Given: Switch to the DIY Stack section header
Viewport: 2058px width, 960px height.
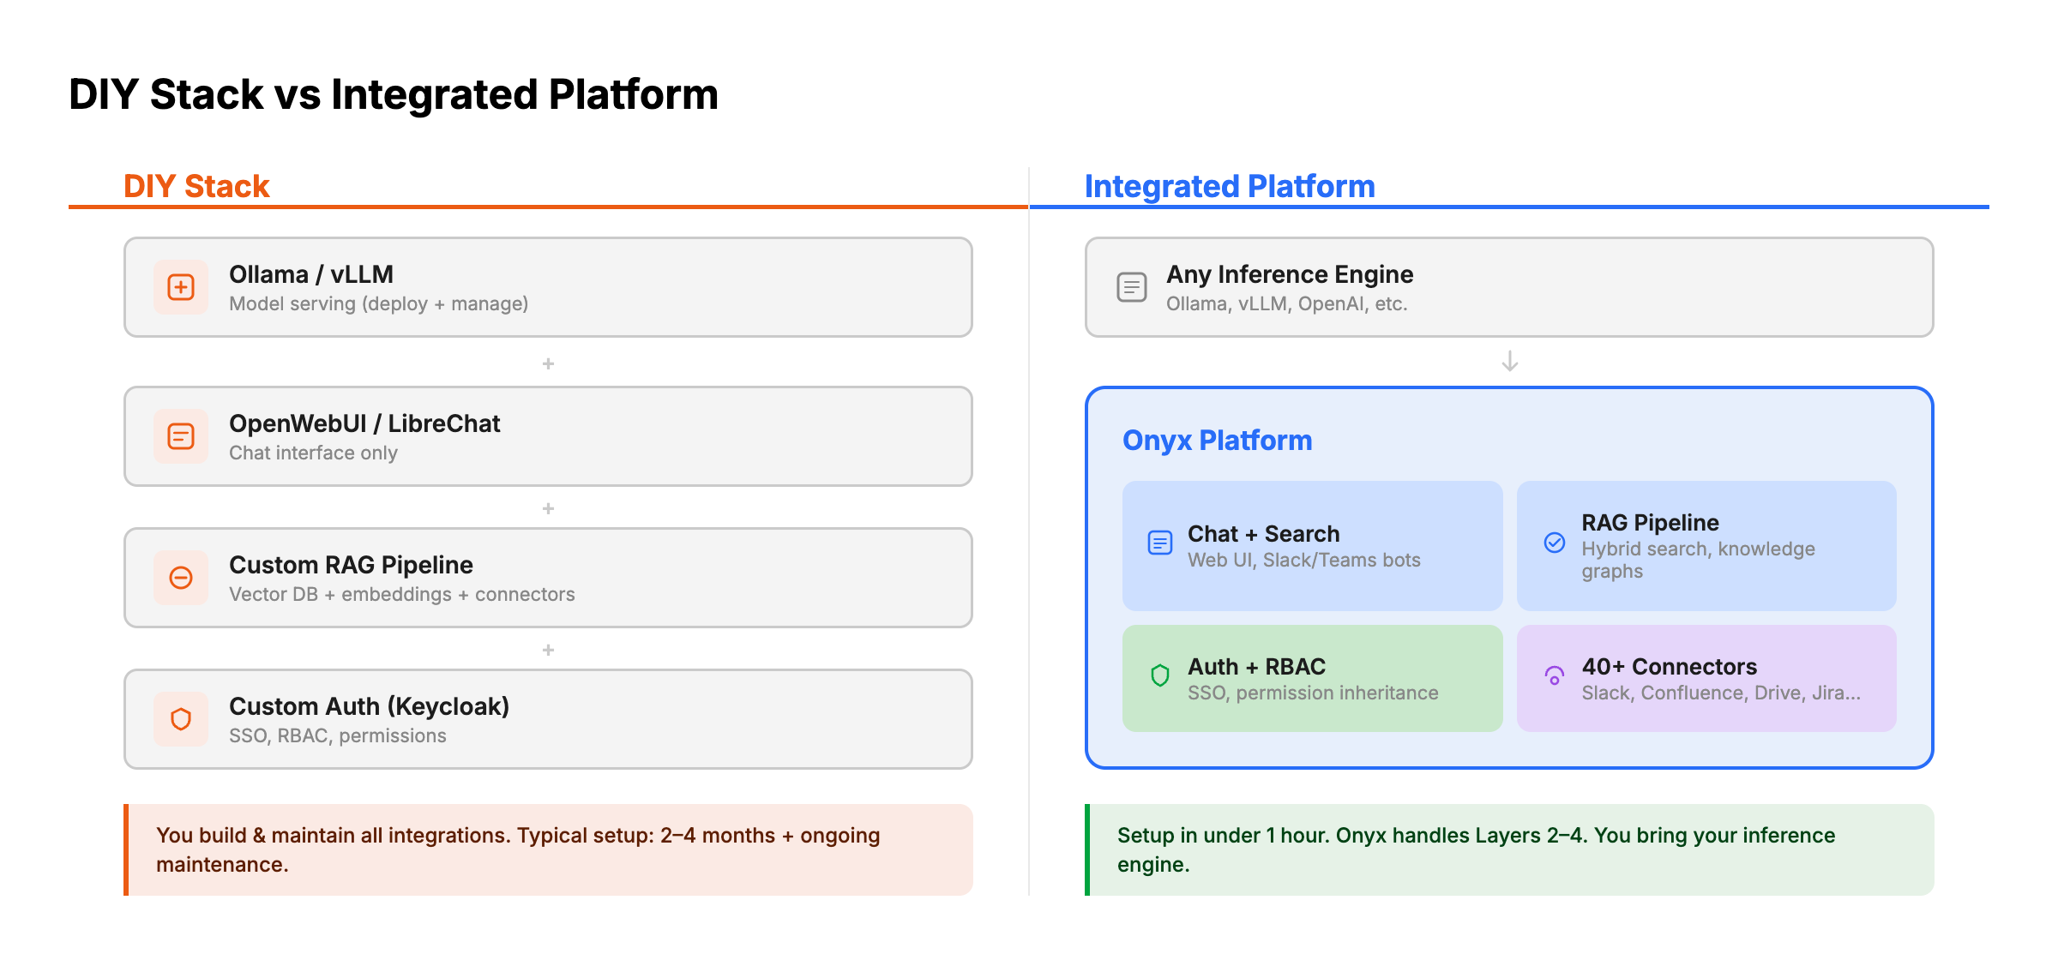Looking at the screenshot, I should coord(196,185).
